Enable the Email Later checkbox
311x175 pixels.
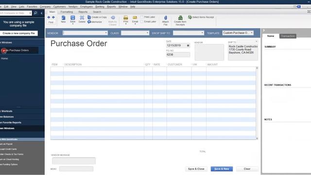tap(142, 21)
